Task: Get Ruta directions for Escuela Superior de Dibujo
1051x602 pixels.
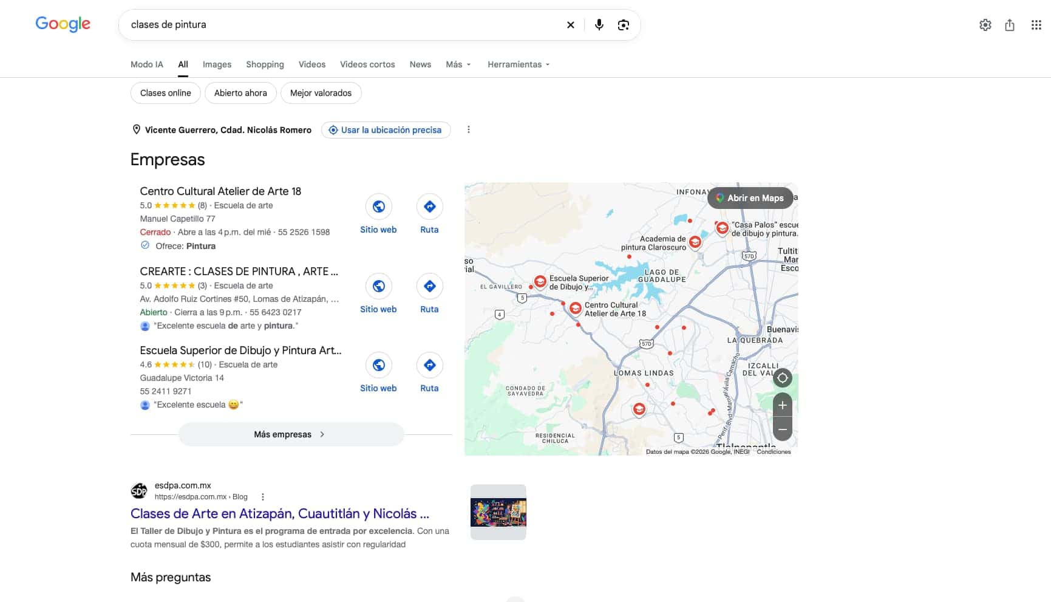Action: (429, 365)
